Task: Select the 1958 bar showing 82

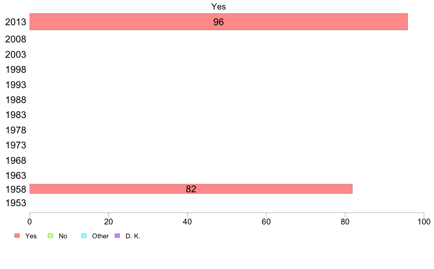Action: click(191, 189)
